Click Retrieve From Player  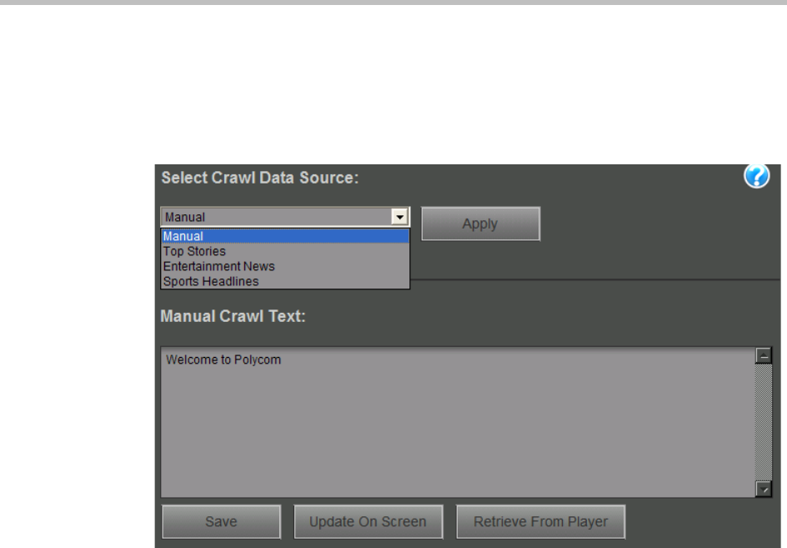point(540,522)
